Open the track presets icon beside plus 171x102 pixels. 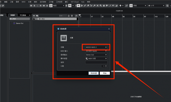click(37, 16)
